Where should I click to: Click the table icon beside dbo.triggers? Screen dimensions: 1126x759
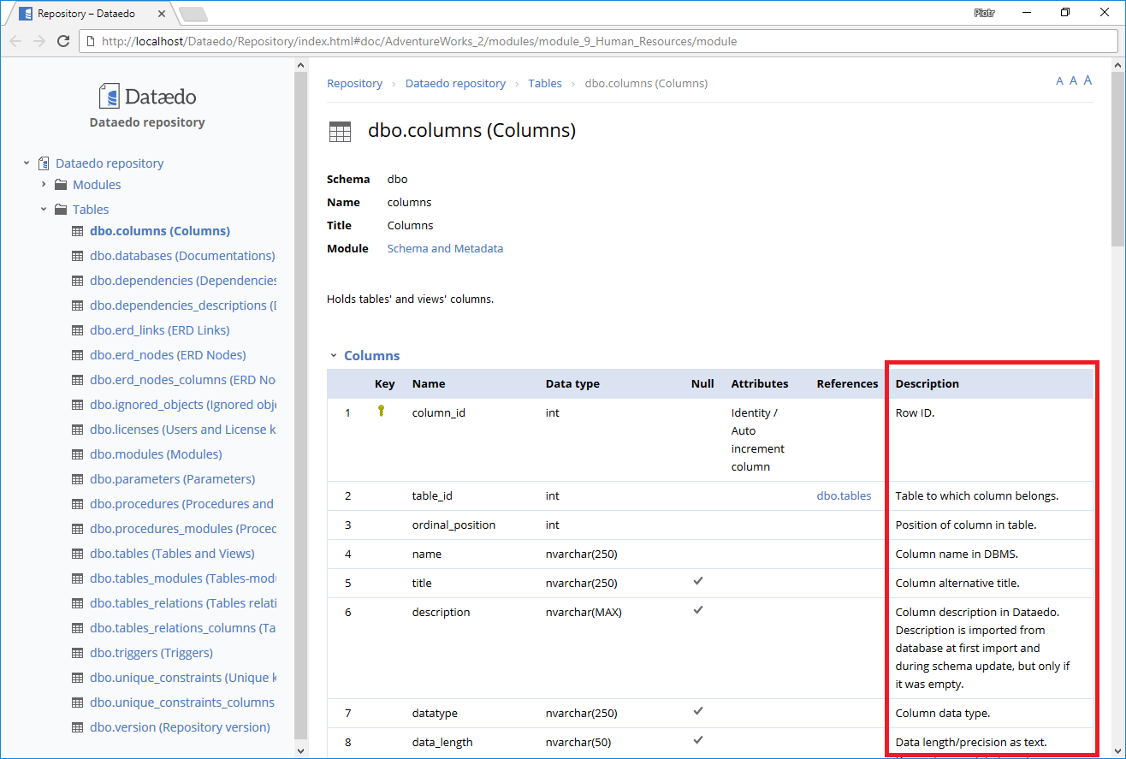[77, 653]
